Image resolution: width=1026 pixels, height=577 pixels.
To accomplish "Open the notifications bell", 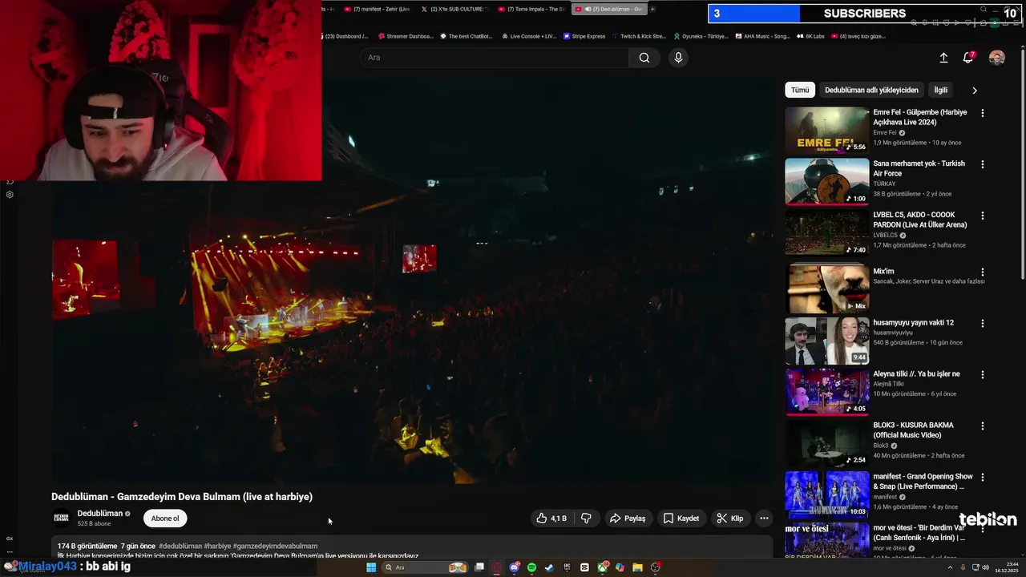I will (968, 58).
